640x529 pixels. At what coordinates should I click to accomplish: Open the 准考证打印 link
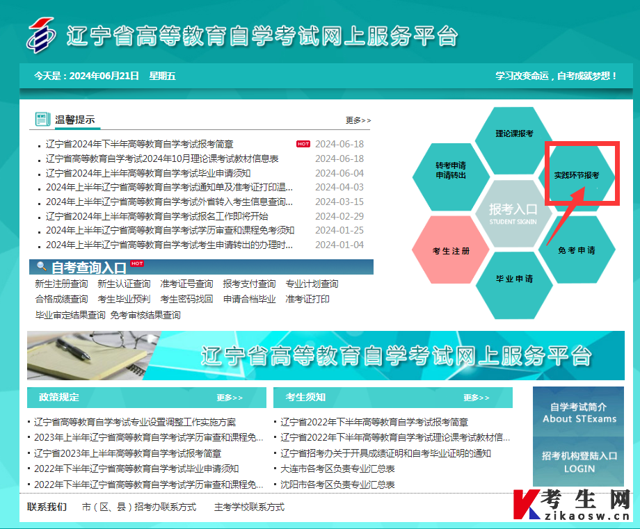(x=307, y=299)
